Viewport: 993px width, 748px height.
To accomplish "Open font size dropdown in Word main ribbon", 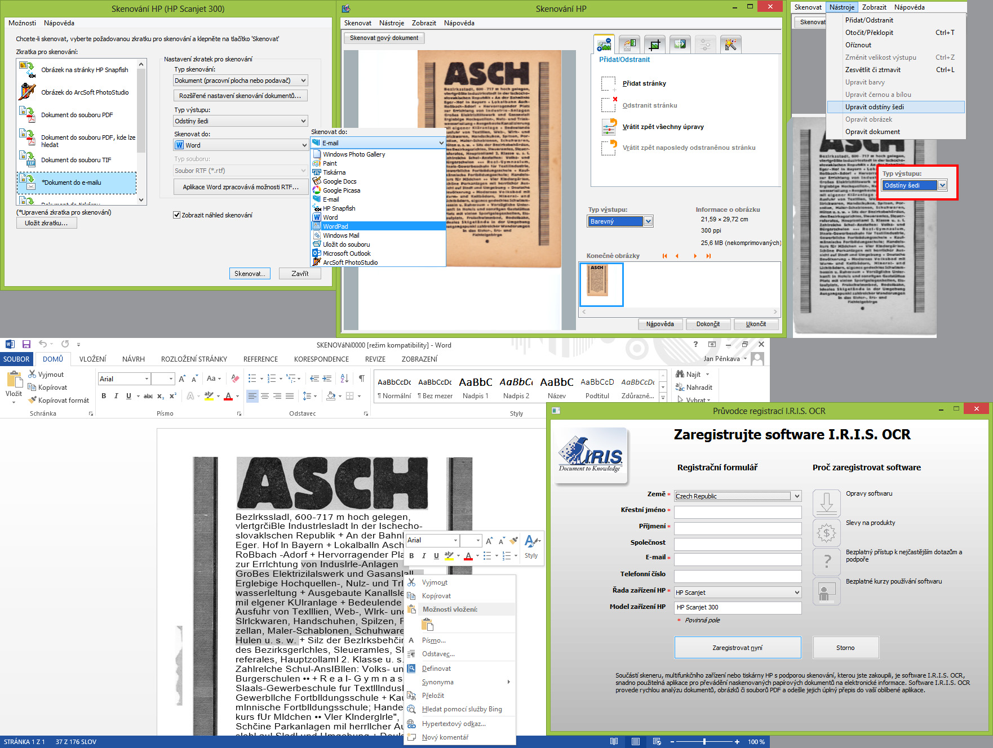I will click(171, 379).
